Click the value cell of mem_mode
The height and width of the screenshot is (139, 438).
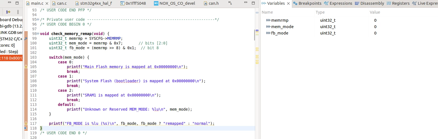(375, 27)
